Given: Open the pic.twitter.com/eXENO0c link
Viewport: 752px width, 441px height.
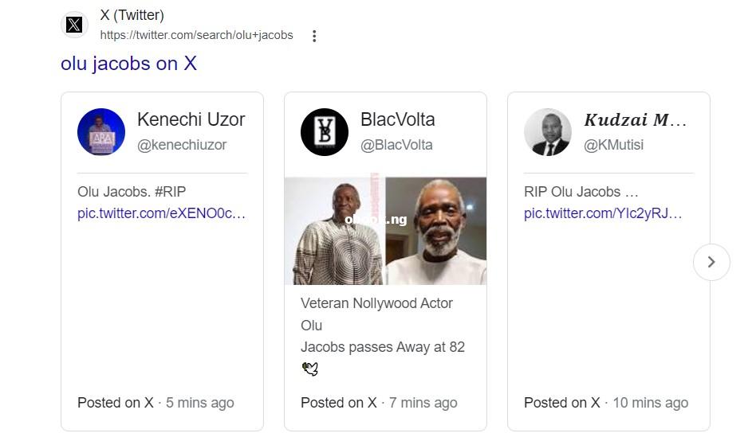Looking at the screenshot, I should coord(161,213).
